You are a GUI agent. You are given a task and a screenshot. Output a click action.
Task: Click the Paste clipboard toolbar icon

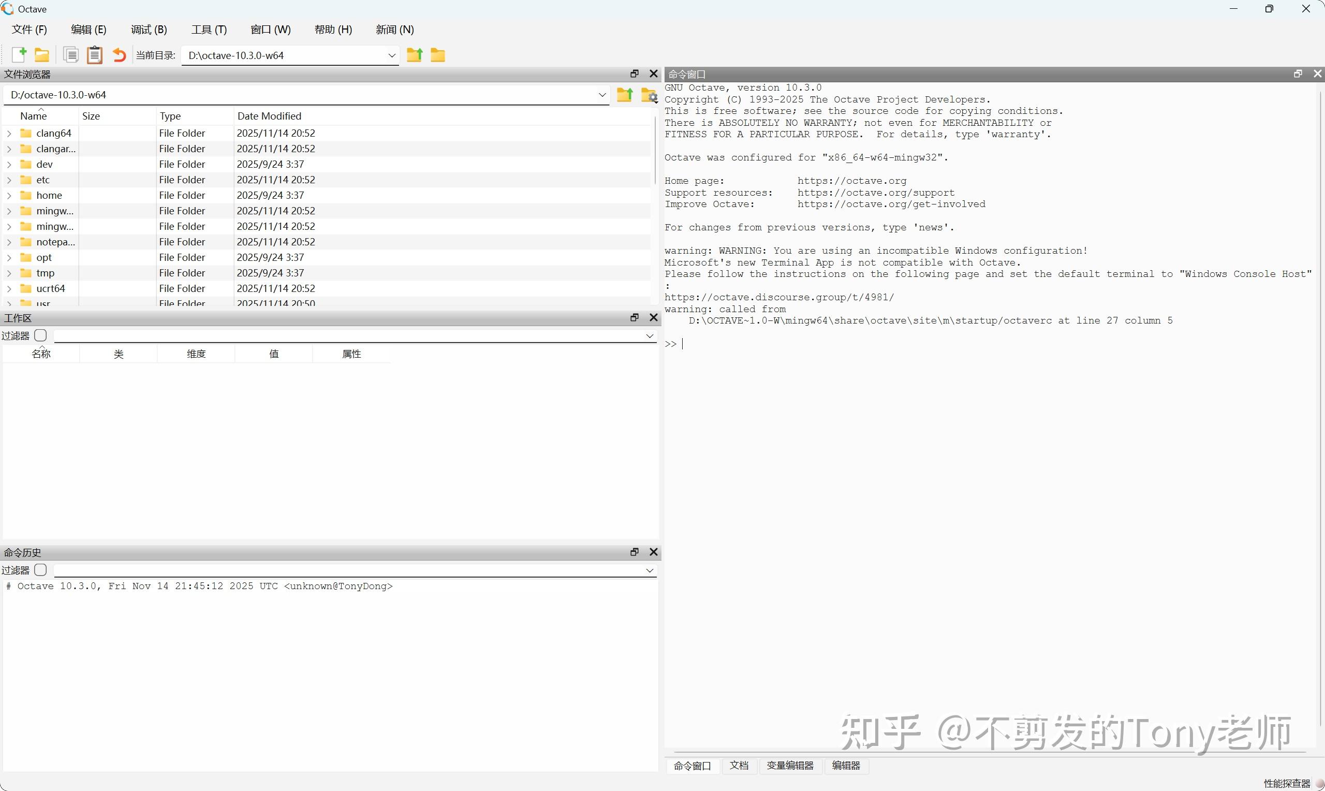[95, 55]
